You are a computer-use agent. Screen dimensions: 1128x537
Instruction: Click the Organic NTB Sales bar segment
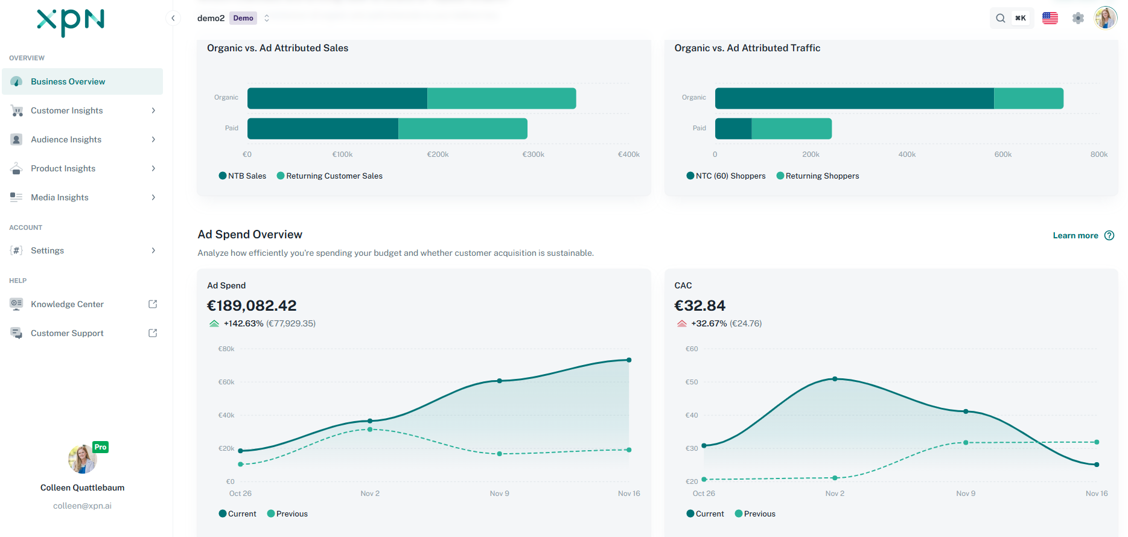pyautogui.click(x=337, y=98)
